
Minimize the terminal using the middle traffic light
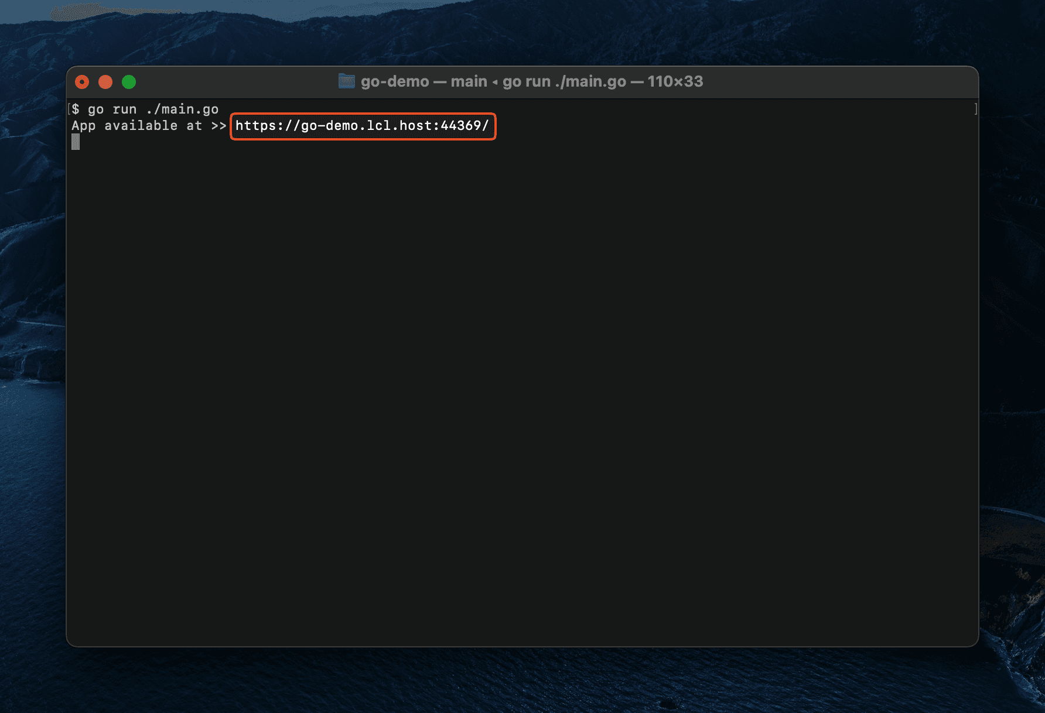pos(105,82)
